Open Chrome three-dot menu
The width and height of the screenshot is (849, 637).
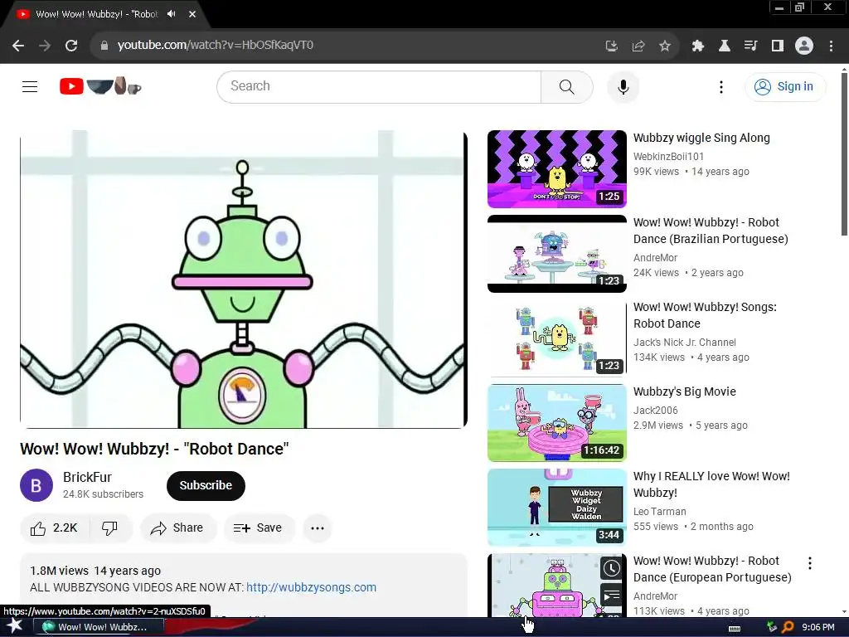coord(831,46)
